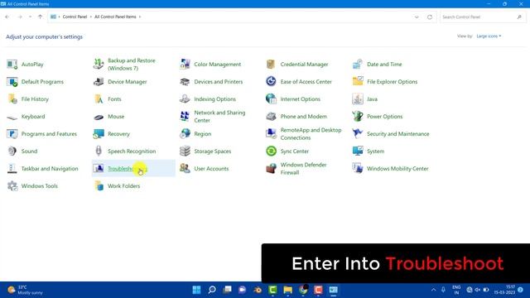Screen dimensions: 530x298
Task: Expand the View by Large icons dropdown
Action: pos(489,36)
